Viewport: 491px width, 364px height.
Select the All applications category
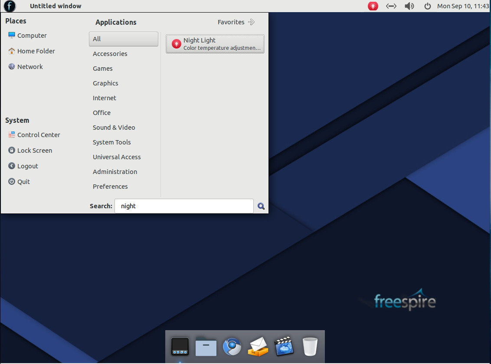pyautogui.click(x=123, y=39)
